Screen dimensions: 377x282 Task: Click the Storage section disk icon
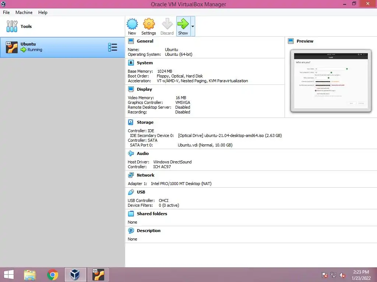pos(131,122)
